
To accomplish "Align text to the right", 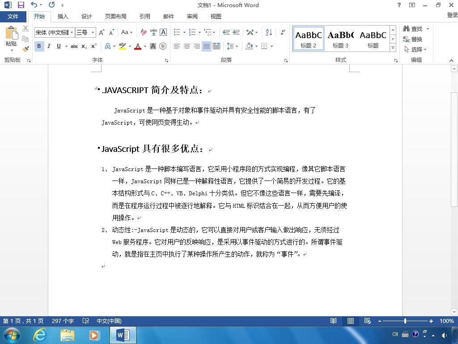I will [197, 46].
